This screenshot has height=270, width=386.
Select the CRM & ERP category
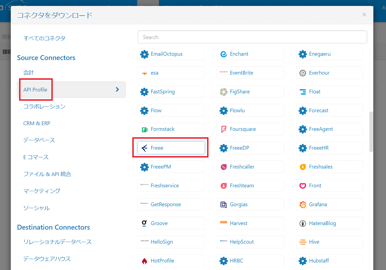(37, 123)
